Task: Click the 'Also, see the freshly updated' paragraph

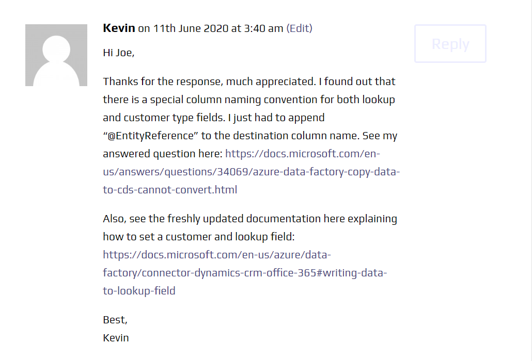Action: 250,227
